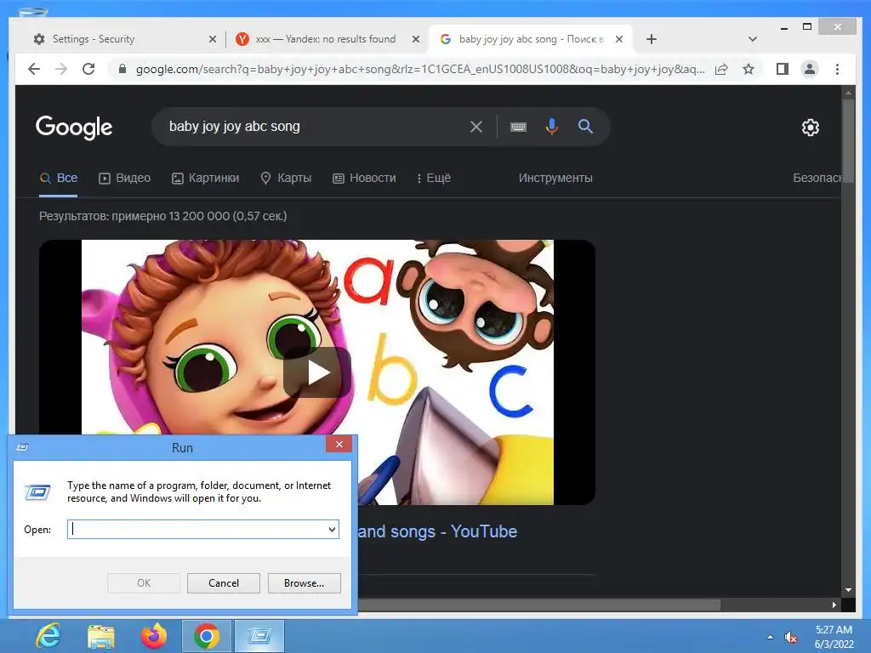871x653 pixels.
Task: Open Google quick settings gear
Action: coord(811,128)
